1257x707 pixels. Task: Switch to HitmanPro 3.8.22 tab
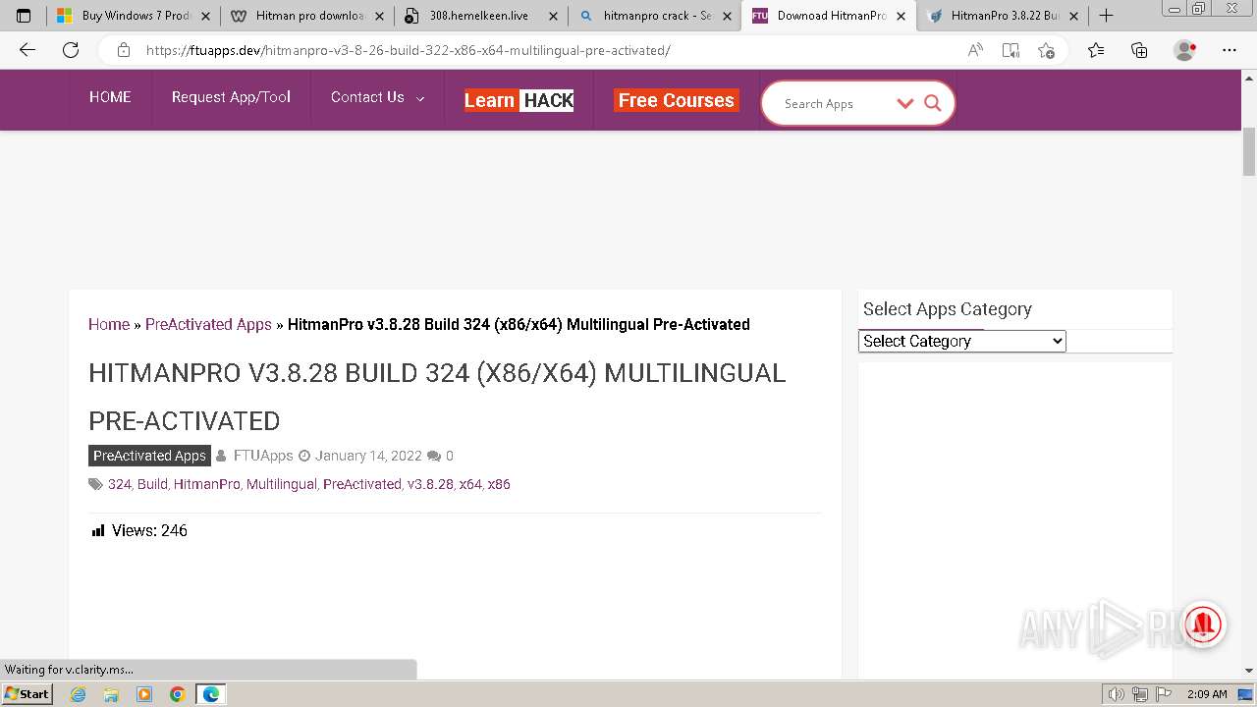click(x=1003, y=16)
